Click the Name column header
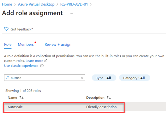 12,98
